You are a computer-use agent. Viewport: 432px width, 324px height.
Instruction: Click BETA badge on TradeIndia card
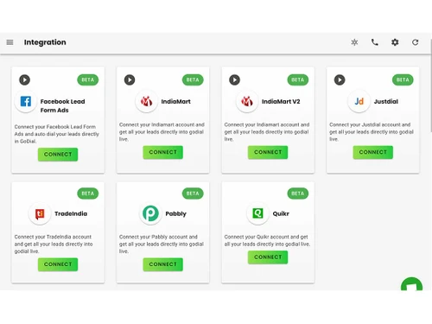click(x=88, y=194)
